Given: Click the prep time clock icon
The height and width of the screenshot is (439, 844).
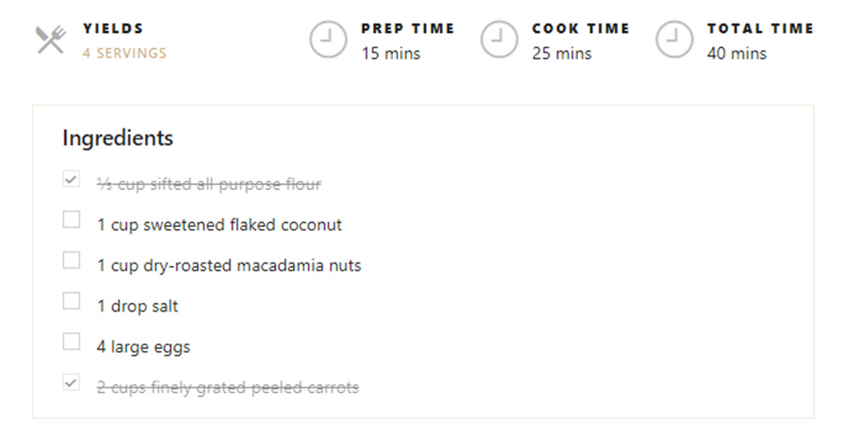Looking at the screenshot, I should tap(327, 40).
